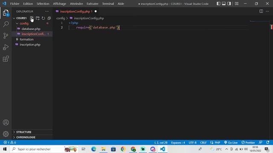Open the Search view in activity bar
The width and height of the screenshot is (273, 153).
click(x=6, y=24)
